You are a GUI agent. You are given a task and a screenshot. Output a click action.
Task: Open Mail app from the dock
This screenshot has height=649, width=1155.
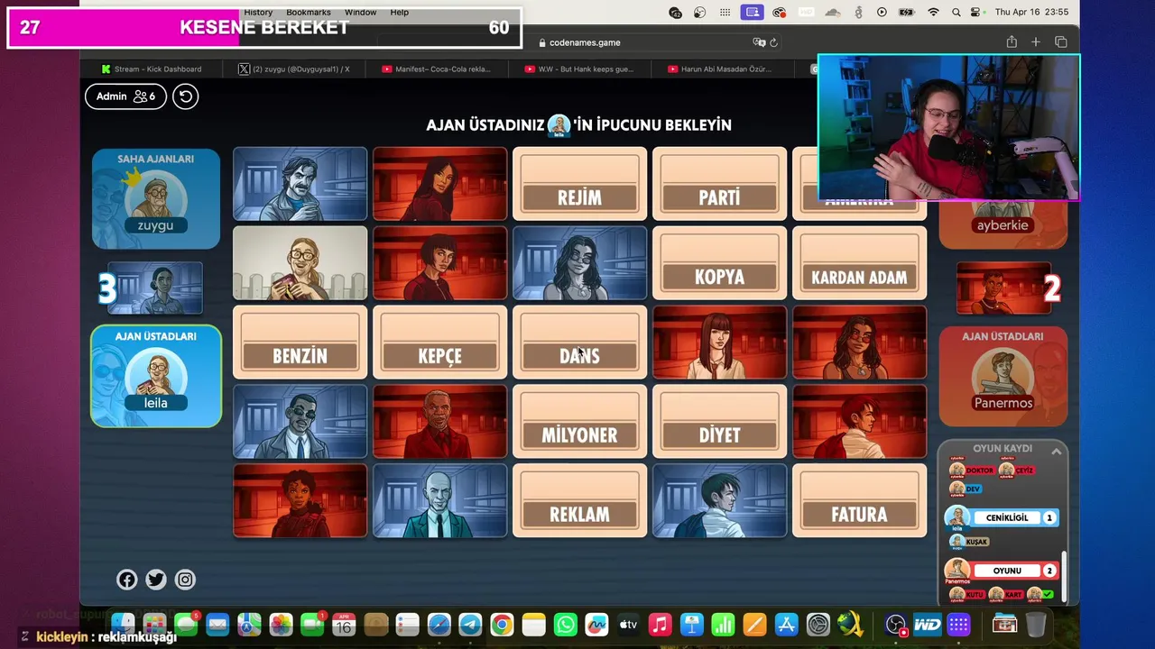tap(217, 625)
